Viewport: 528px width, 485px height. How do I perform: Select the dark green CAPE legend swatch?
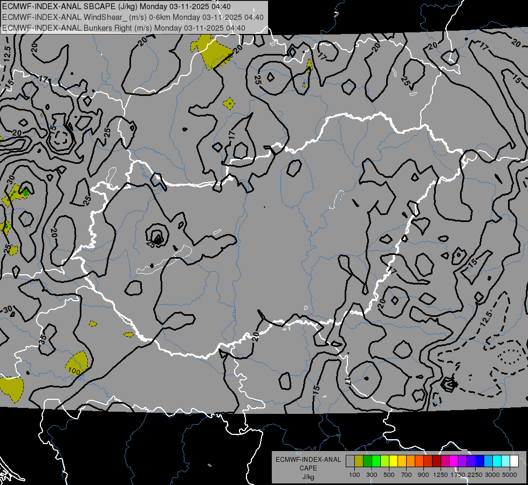pyautogui.click(x=368, y=461)
